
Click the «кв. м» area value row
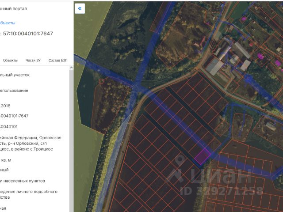click(6, 160)
